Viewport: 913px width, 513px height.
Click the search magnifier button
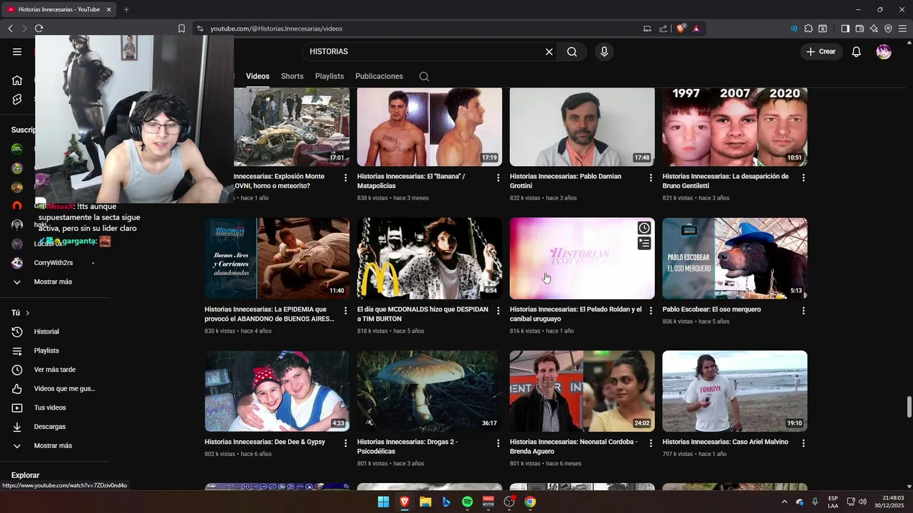[x=572, y=51]
